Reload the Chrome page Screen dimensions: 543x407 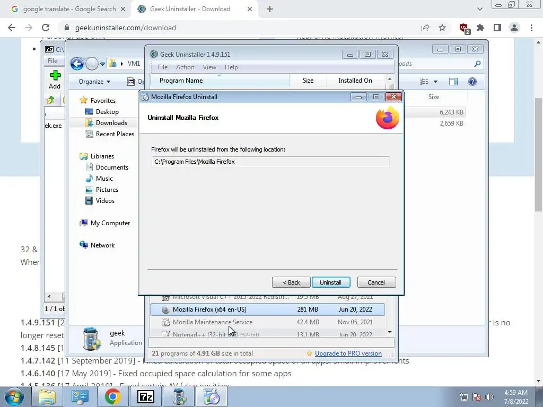[x=46, y=28]
